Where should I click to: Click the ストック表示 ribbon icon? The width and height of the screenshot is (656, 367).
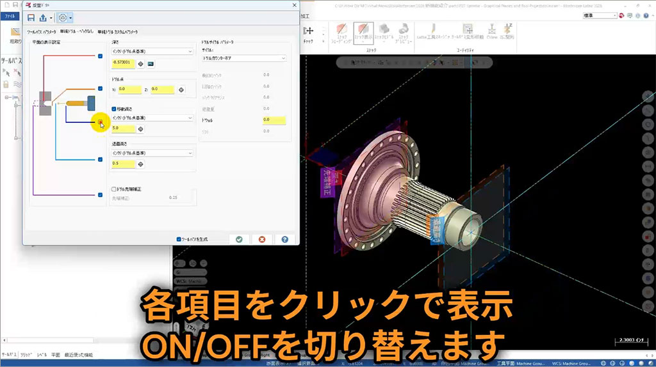pyautogui.click(x=363, y=32)
